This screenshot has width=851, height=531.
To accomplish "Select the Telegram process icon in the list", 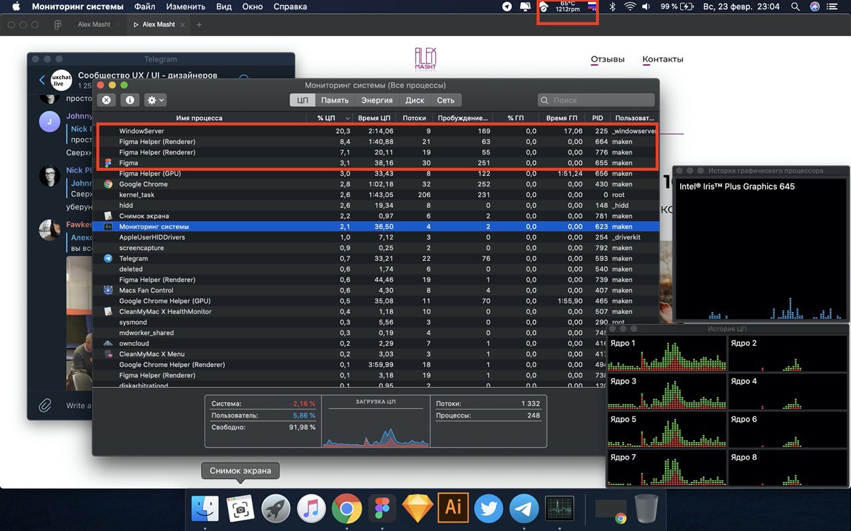I will tap(108, 259).
